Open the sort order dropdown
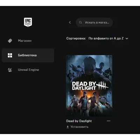 108,38
